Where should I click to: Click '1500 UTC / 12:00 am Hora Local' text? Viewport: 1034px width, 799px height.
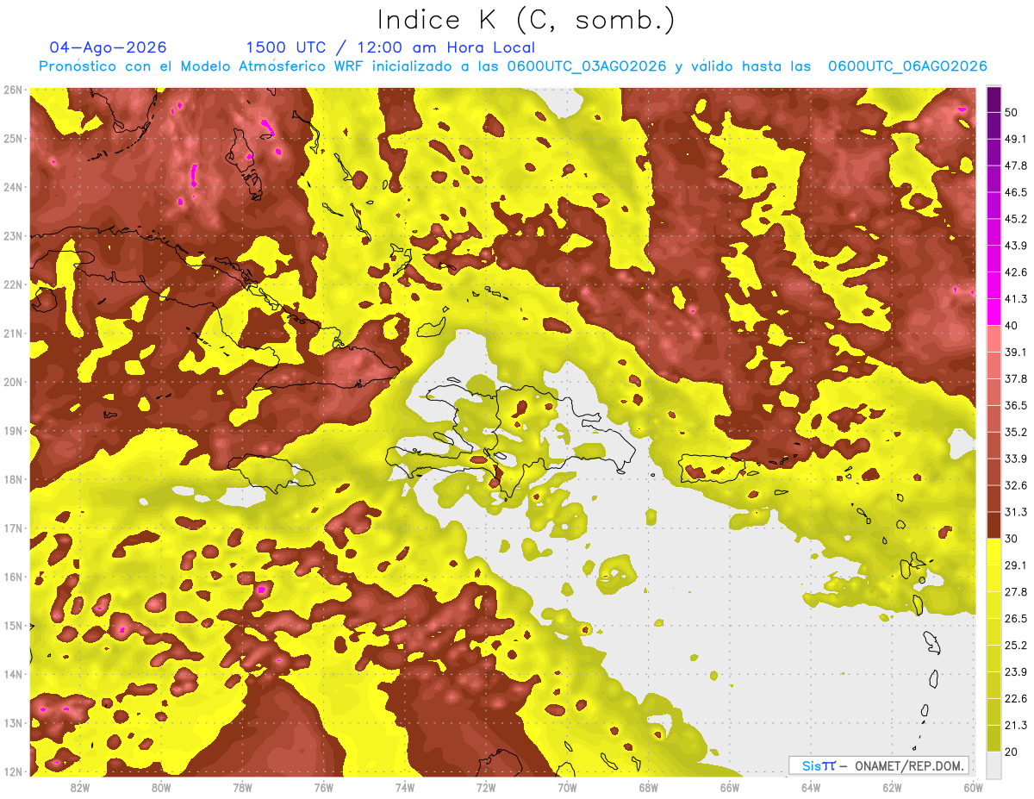coord(390,47)
